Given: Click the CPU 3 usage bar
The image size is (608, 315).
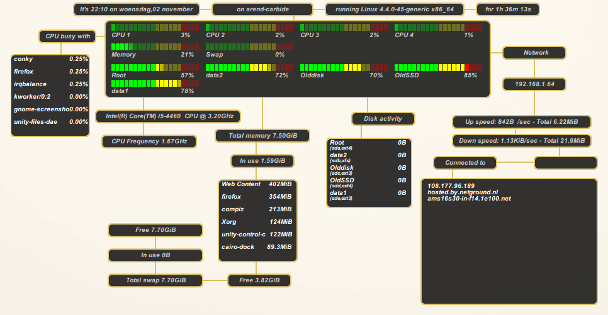Looking at the screenshot, I should (344, 27).
